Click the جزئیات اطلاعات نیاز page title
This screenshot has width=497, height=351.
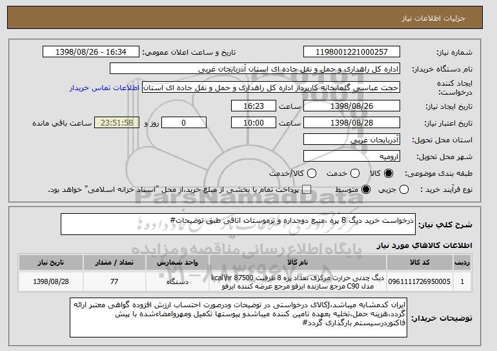pos(433,18)
